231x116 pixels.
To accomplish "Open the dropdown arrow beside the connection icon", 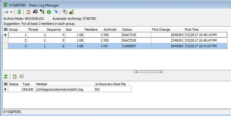I will [11, 12].
